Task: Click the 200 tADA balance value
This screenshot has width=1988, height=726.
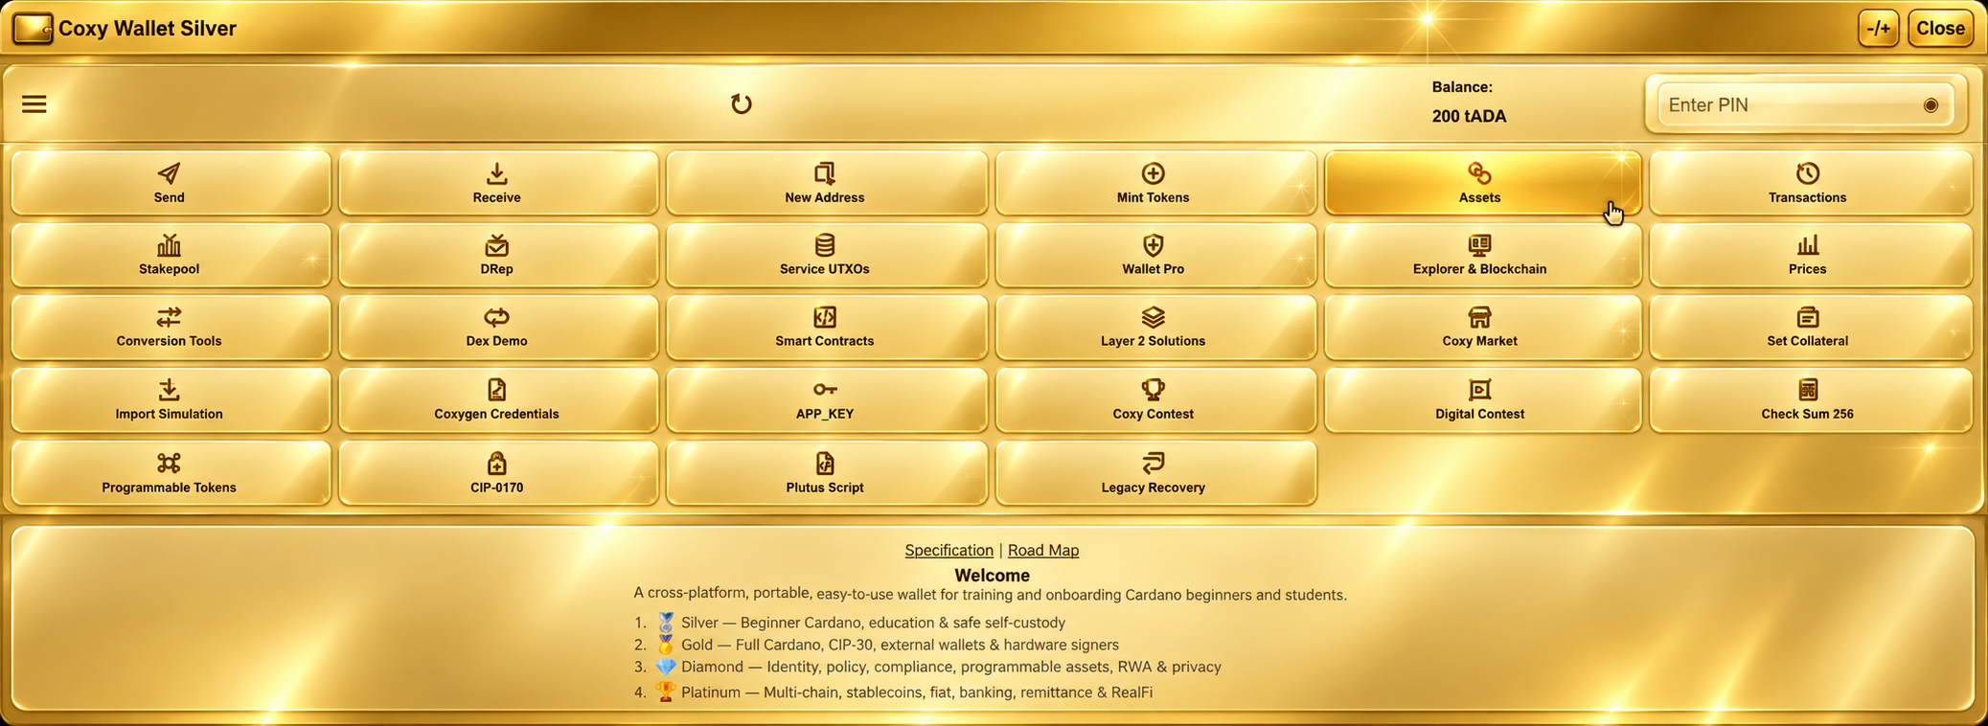Action: coord(1469,116)
